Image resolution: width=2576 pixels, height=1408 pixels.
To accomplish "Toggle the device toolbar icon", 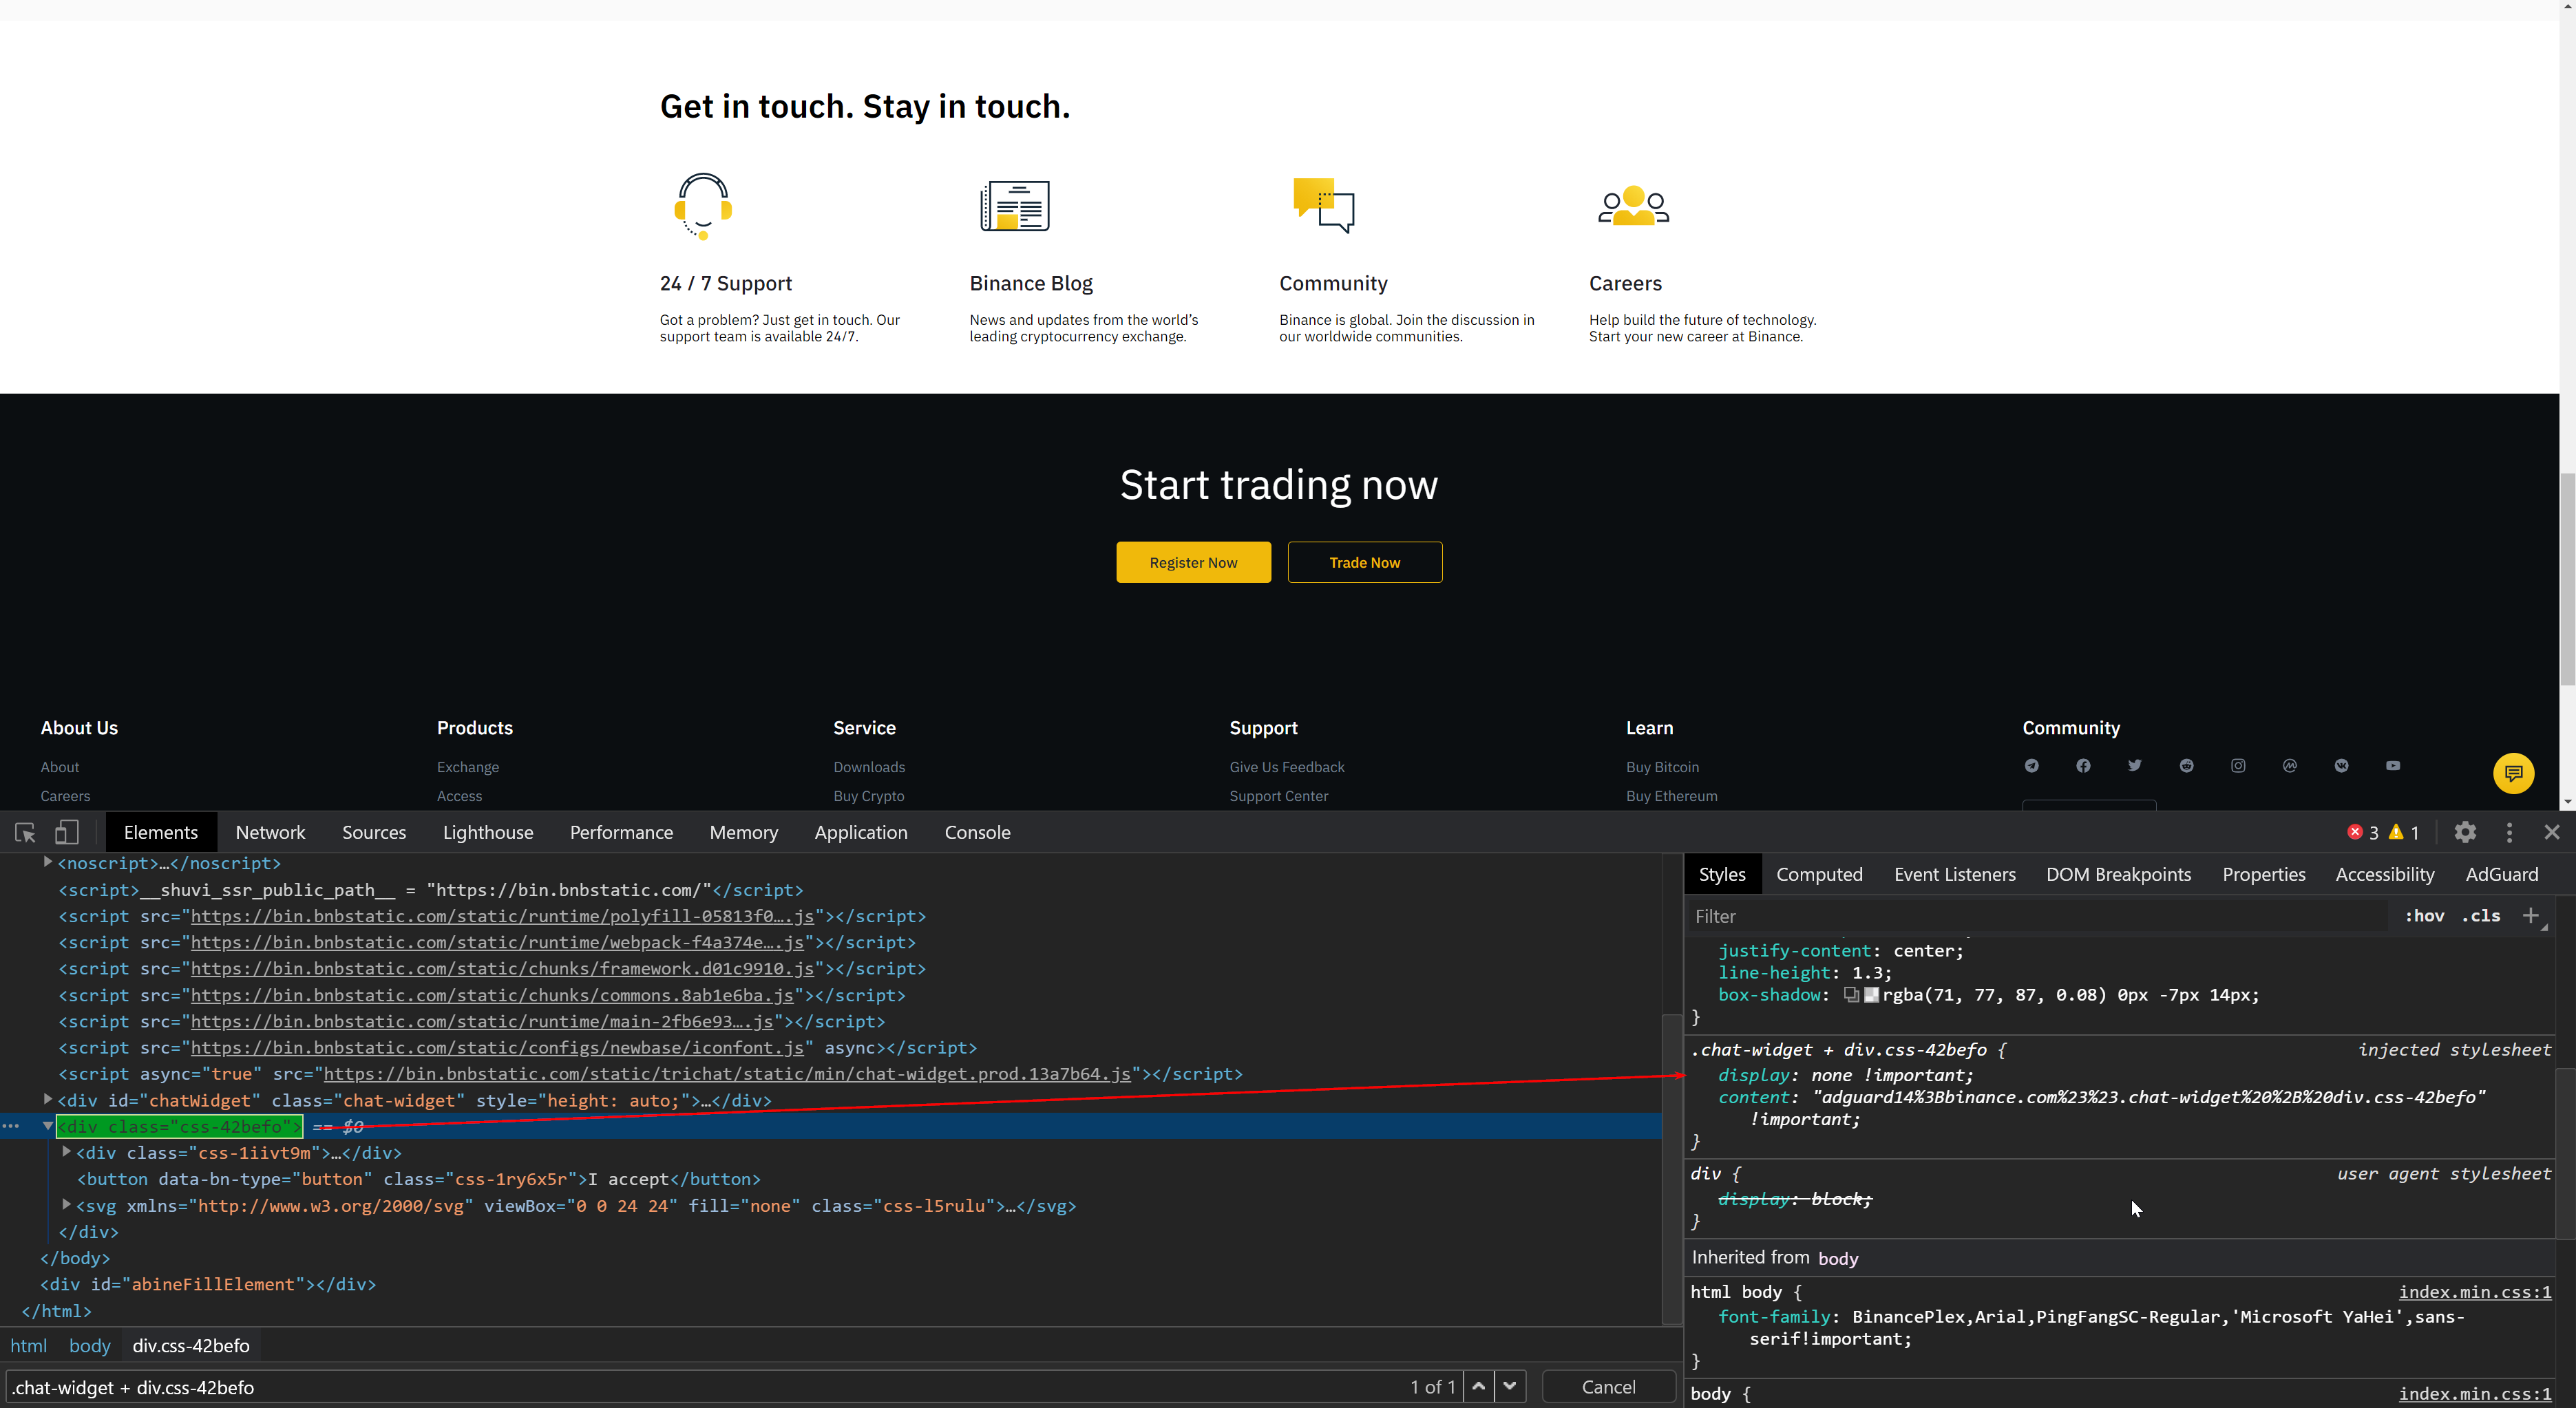I will pyautogui.click(x=66, y=832).
